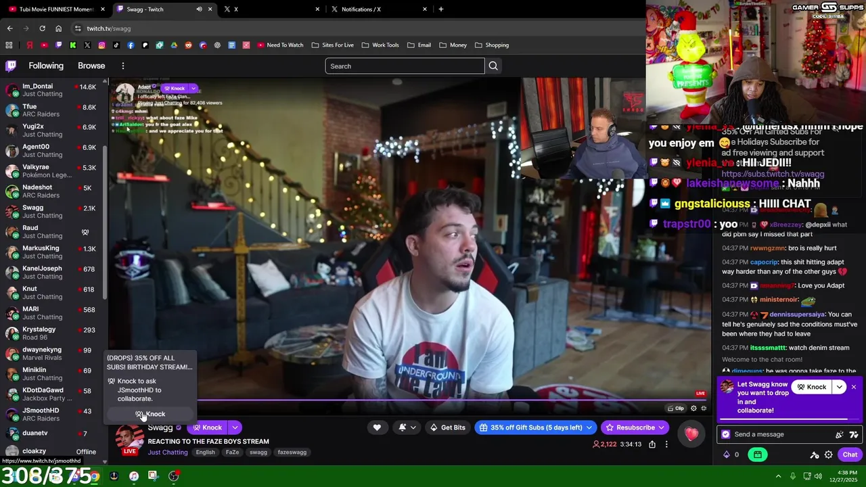866x487 pixels.
Task: Click the FaZe stream tag
Action: (x=232, y=453)
